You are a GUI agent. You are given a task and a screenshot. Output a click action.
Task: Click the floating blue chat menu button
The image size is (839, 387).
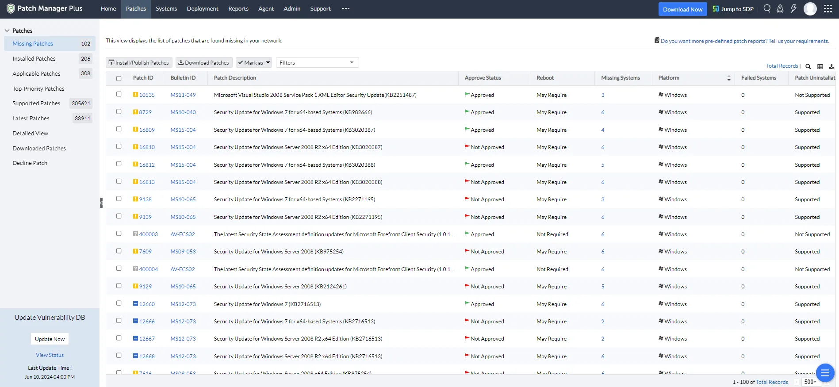coord(825,373)
